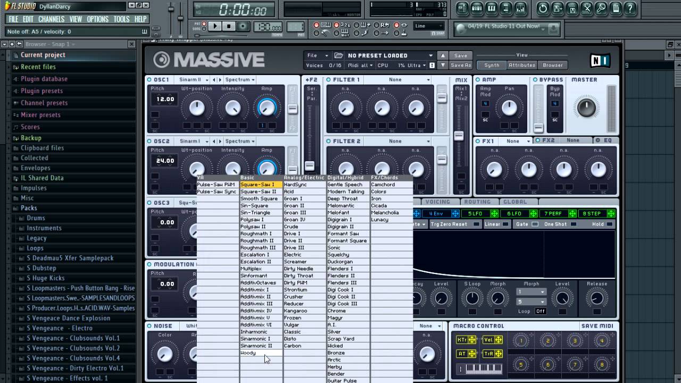Toggle the FILTER 2 power button

tap(329, 141)
